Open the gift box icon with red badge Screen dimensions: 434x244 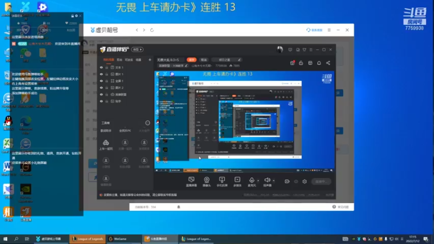click(292, 63)
